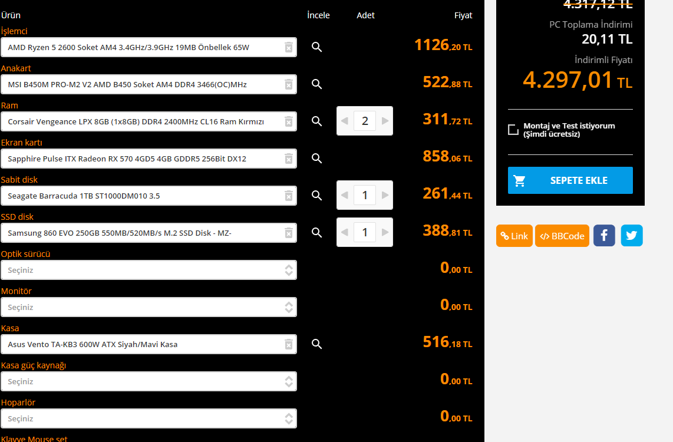Increase the RAM quantity
Viewport: 673px width, 442px height.
click(385, 121)
